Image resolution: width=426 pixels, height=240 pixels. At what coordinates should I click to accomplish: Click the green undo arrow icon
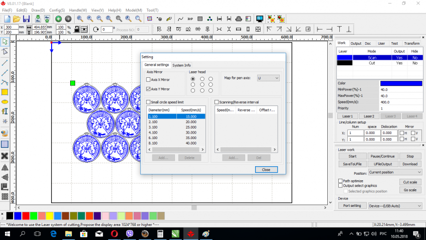(59, 19)
